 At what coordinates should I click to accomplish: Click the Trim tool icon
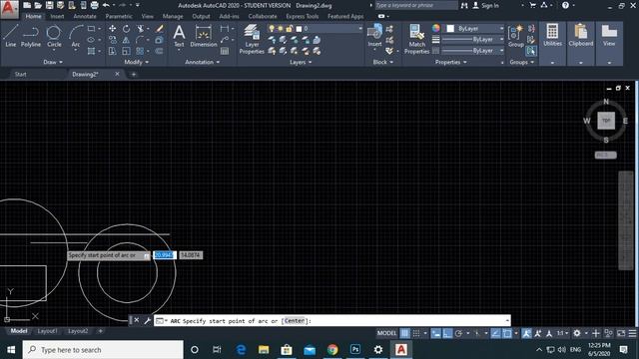pos(141,29)
